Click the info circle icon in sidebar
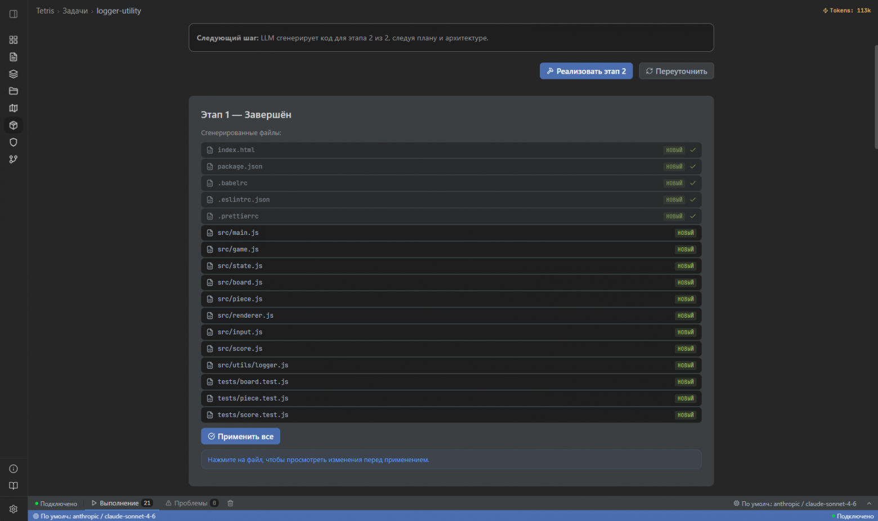This screenshot has height=521, width=878. (14, 469)
